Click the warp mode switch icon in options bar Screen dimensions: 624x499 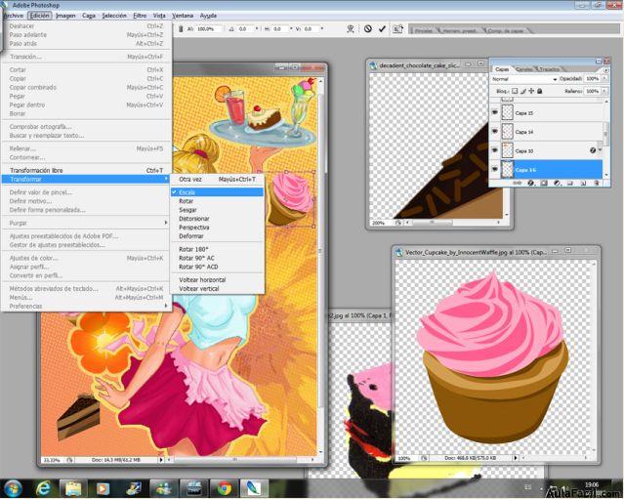click(x=351, y=28)
